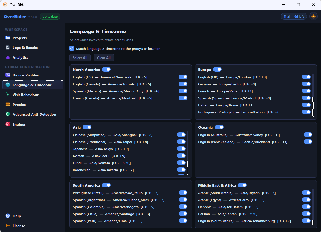Click the Trial 6d left badge
This screenshot has width=321, height=232.
click(x=294, y=17)
